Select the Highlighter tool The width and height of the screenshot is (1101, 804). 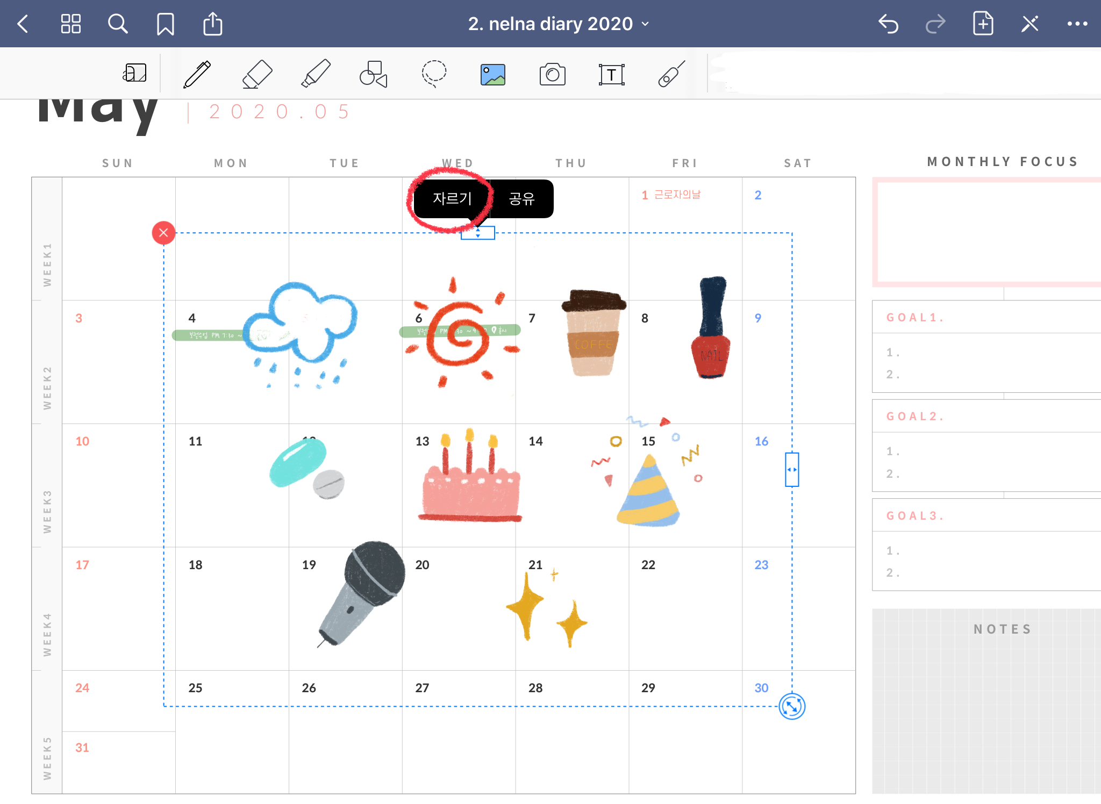pyautogui.click(x=316, y=74)
